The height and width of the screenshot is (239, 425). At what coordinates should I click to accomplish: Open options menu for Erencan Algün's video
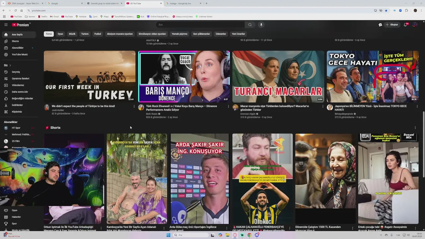tap(323, 107)
